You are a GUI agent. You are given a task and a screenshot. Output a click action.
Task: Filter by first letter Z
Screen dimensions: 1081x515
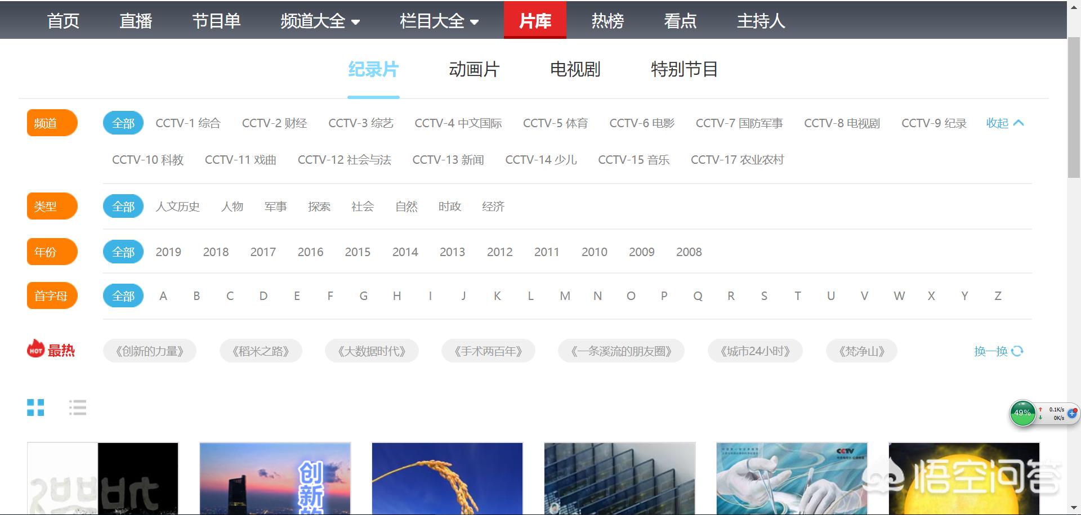pos(998,296)
